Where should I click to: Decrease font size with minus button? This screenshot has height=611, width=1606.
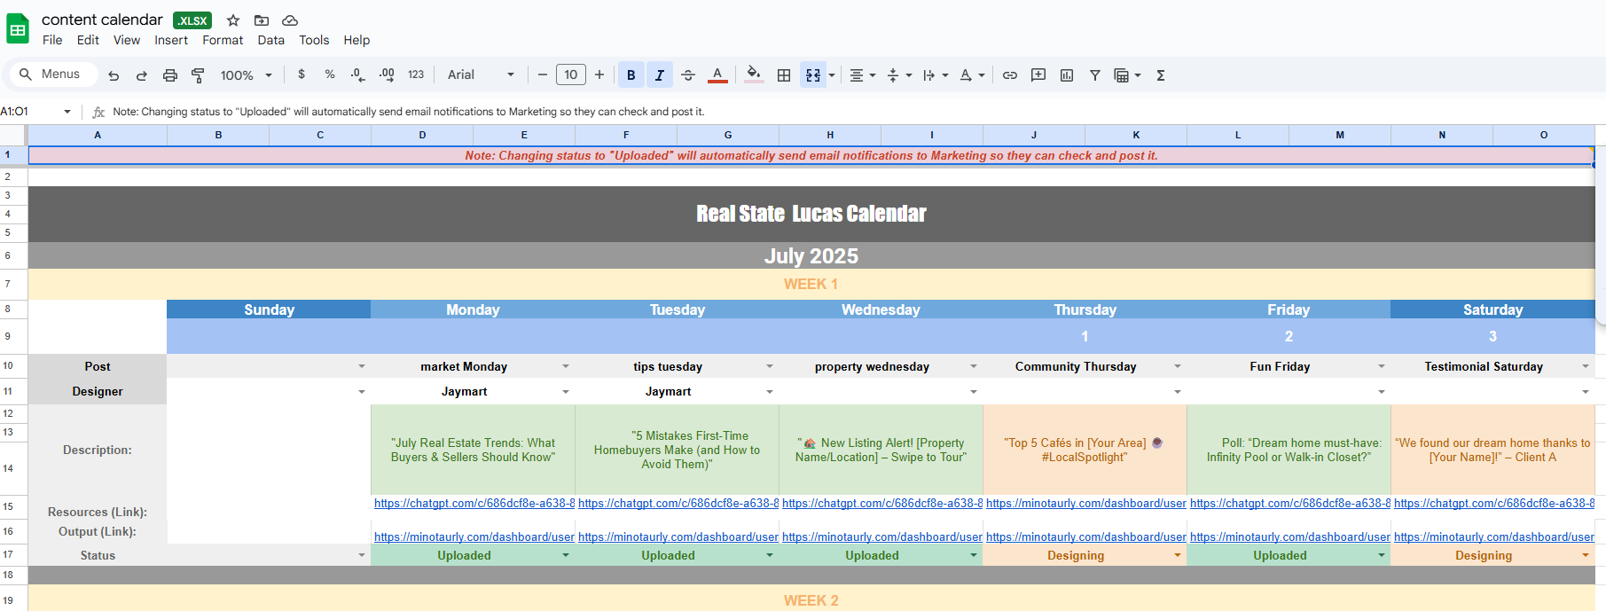[x=543, y=74]
